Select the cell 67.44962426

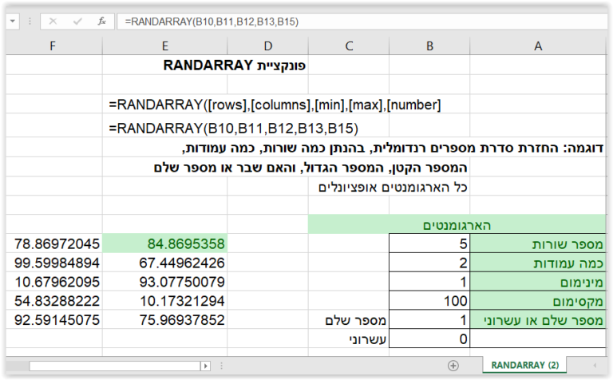click(165, 263)
